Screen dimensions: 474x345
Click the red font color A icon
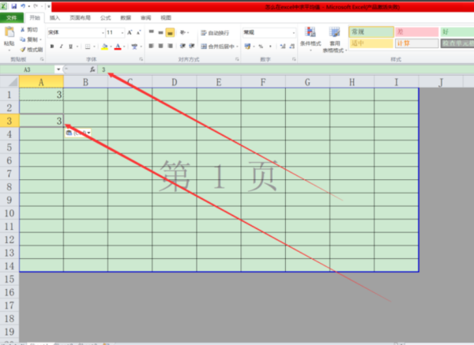[x=118, y=47]
